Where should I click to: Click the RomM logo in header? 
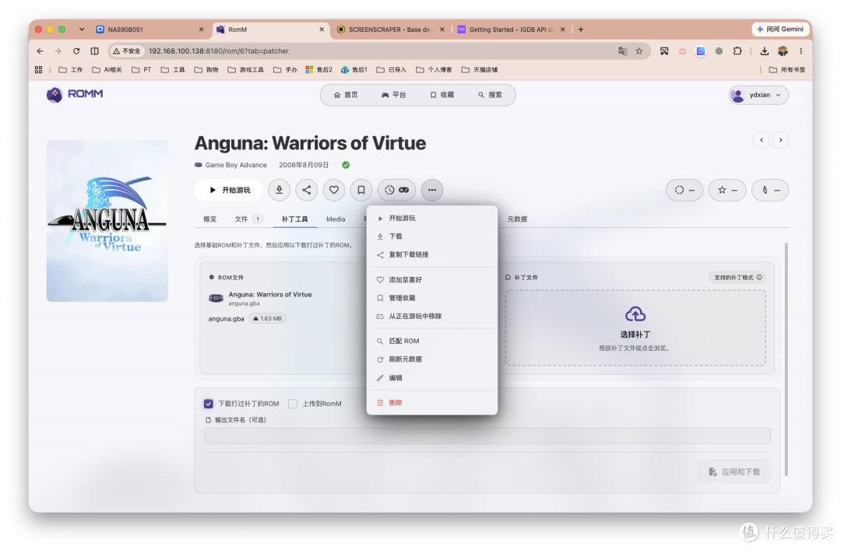tap(75, 94)
